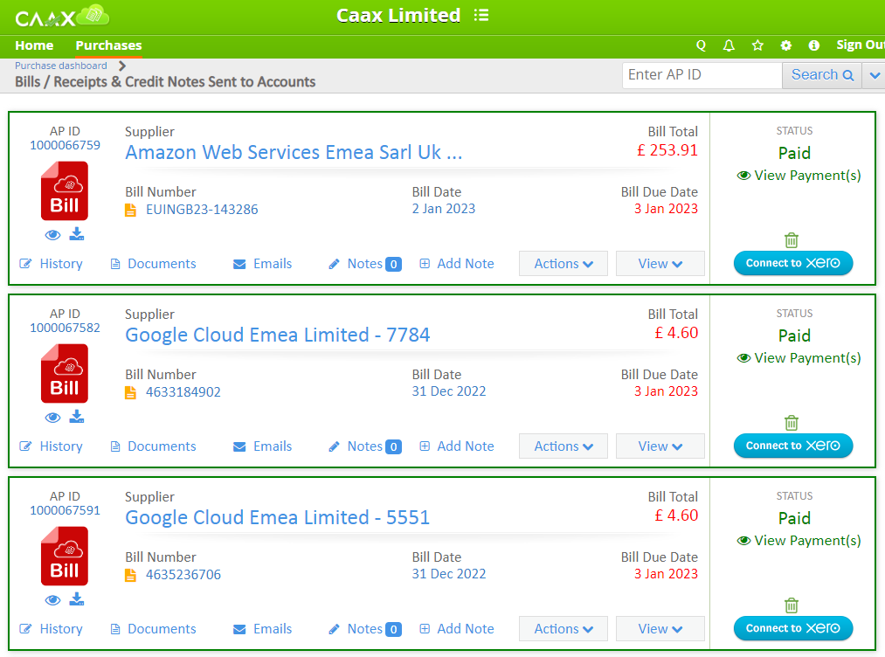
Task: Click the info icon in the top bar
Action: 814,45
